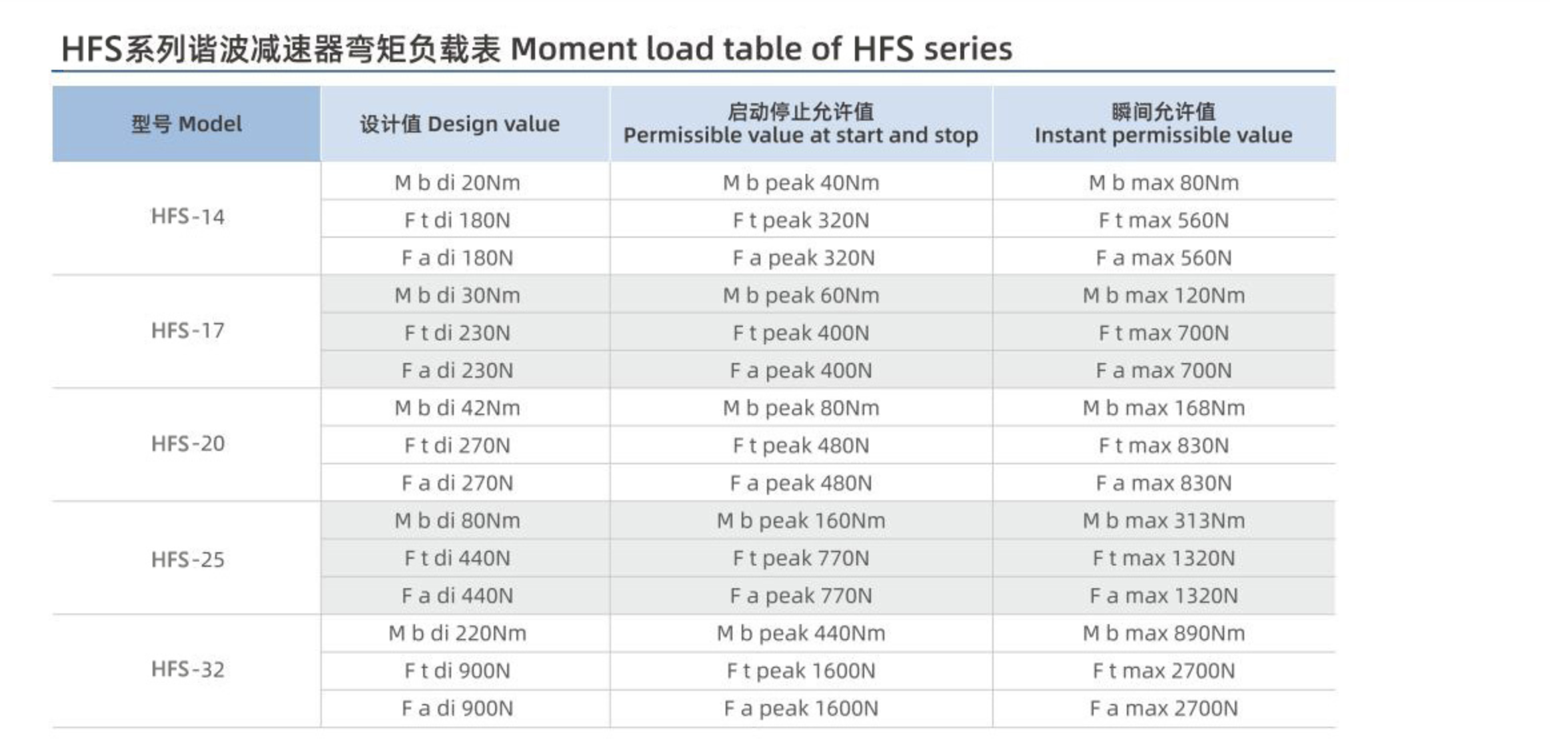Screen dimensions: 1550x746
Task: Select the F t di 440N cell
Action: 457,558
